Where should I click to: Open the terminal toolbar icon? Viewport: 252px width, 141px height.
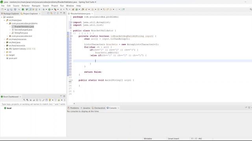(15, 9)
